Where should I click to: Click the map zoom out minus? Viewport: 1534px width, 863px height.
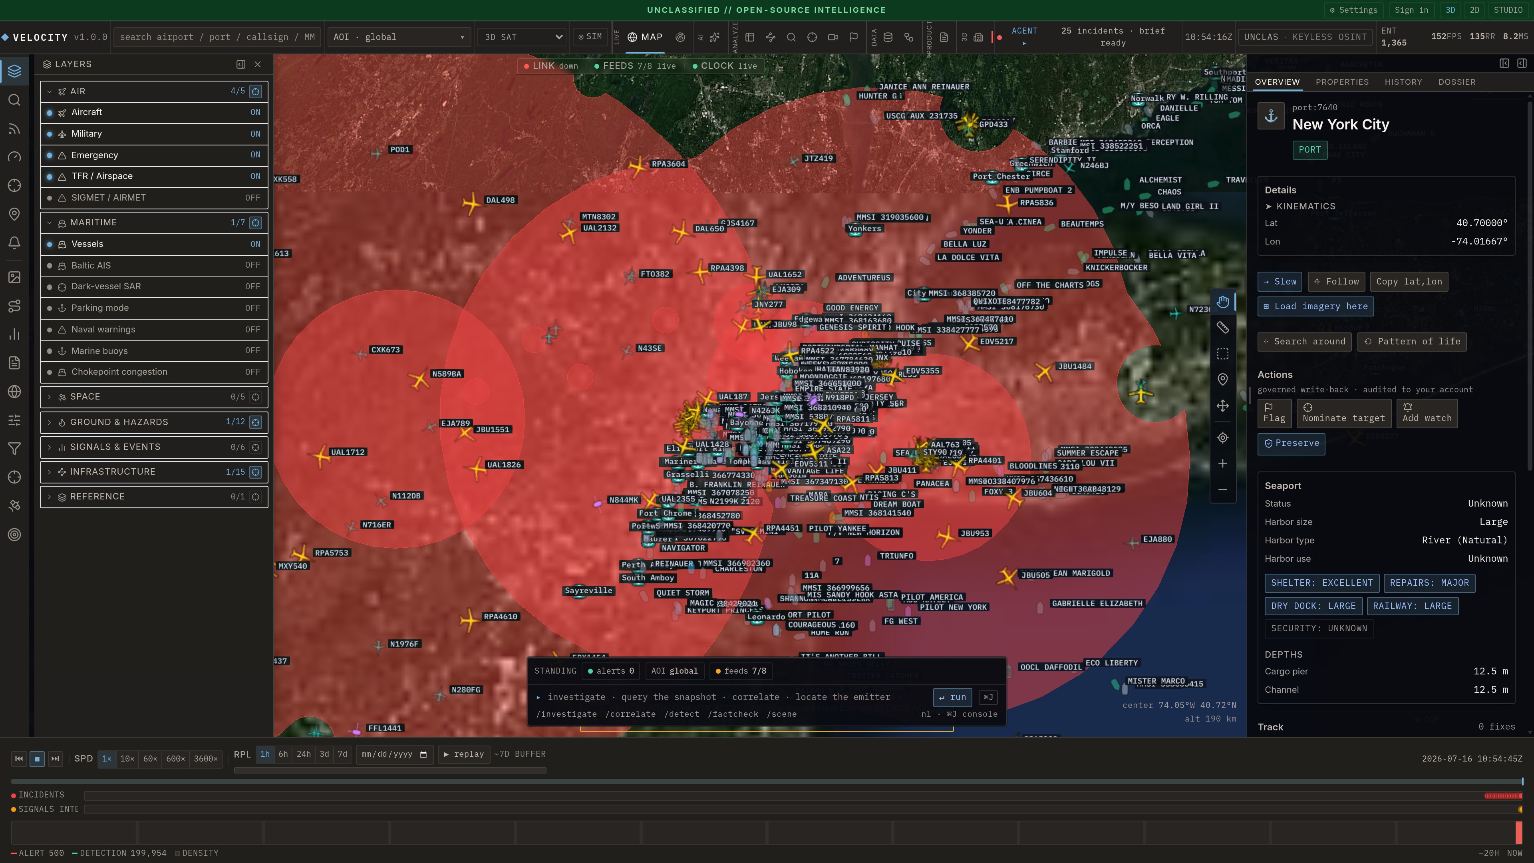click(x=1222, y=489)
